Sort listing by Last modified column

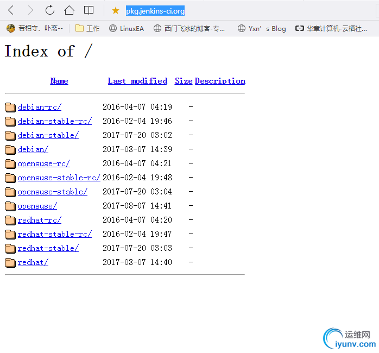137,81
